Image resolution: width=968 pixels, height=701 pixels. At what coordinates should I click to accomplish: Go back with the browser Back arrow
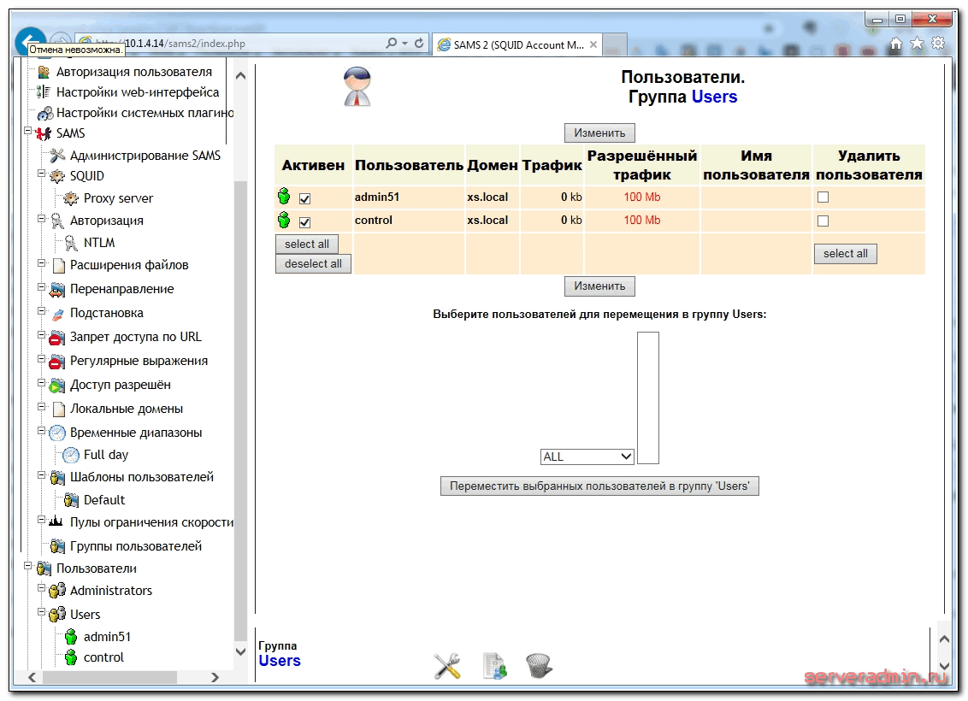coord(30,42)
